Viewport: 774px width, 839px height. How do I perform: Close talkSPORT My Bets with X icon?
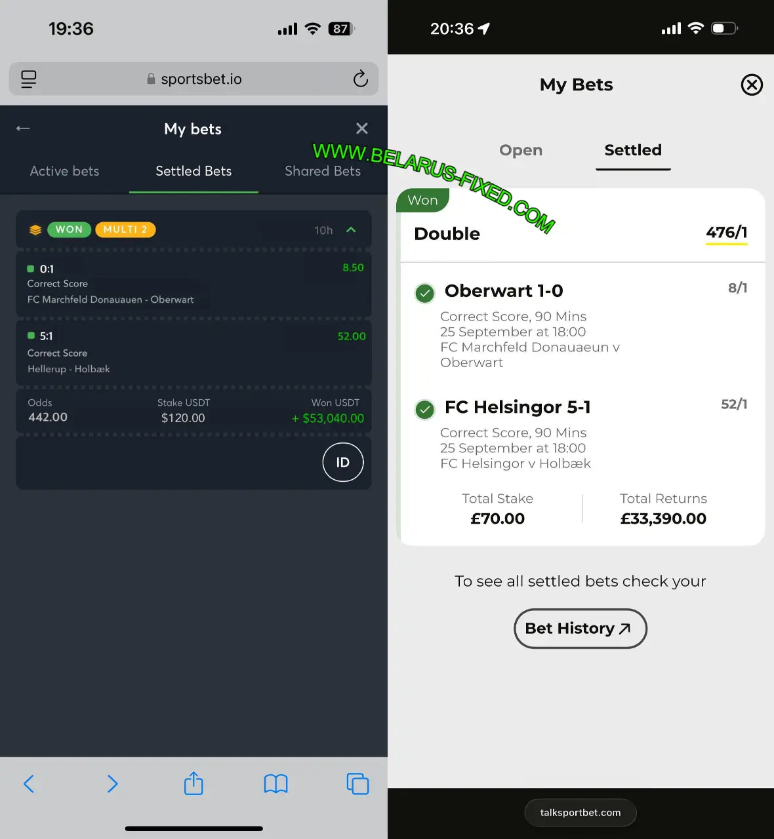tap(752, 85)
